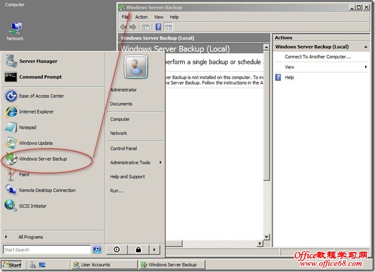Click the vertical scrollbar thumb in Backup pane
The height and width of the screenshot is (272, 375).
pos(267,115)
